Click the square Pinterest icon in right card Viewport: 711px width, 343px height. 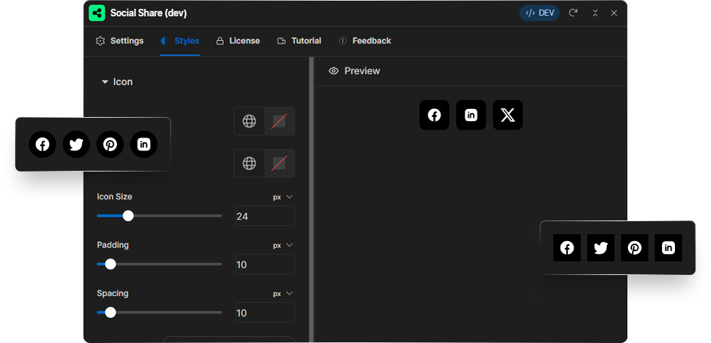pos(634,248)
